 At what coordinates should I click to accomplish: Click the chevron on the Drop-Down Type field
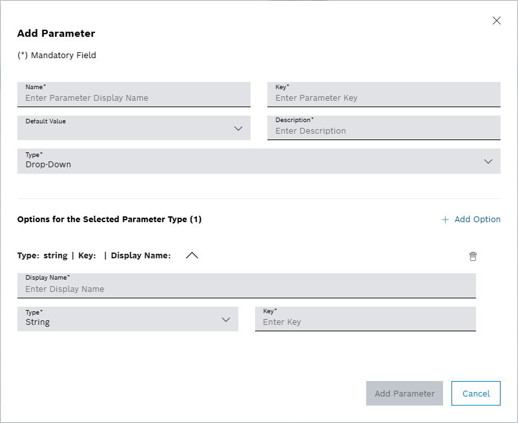pos(488,161)
